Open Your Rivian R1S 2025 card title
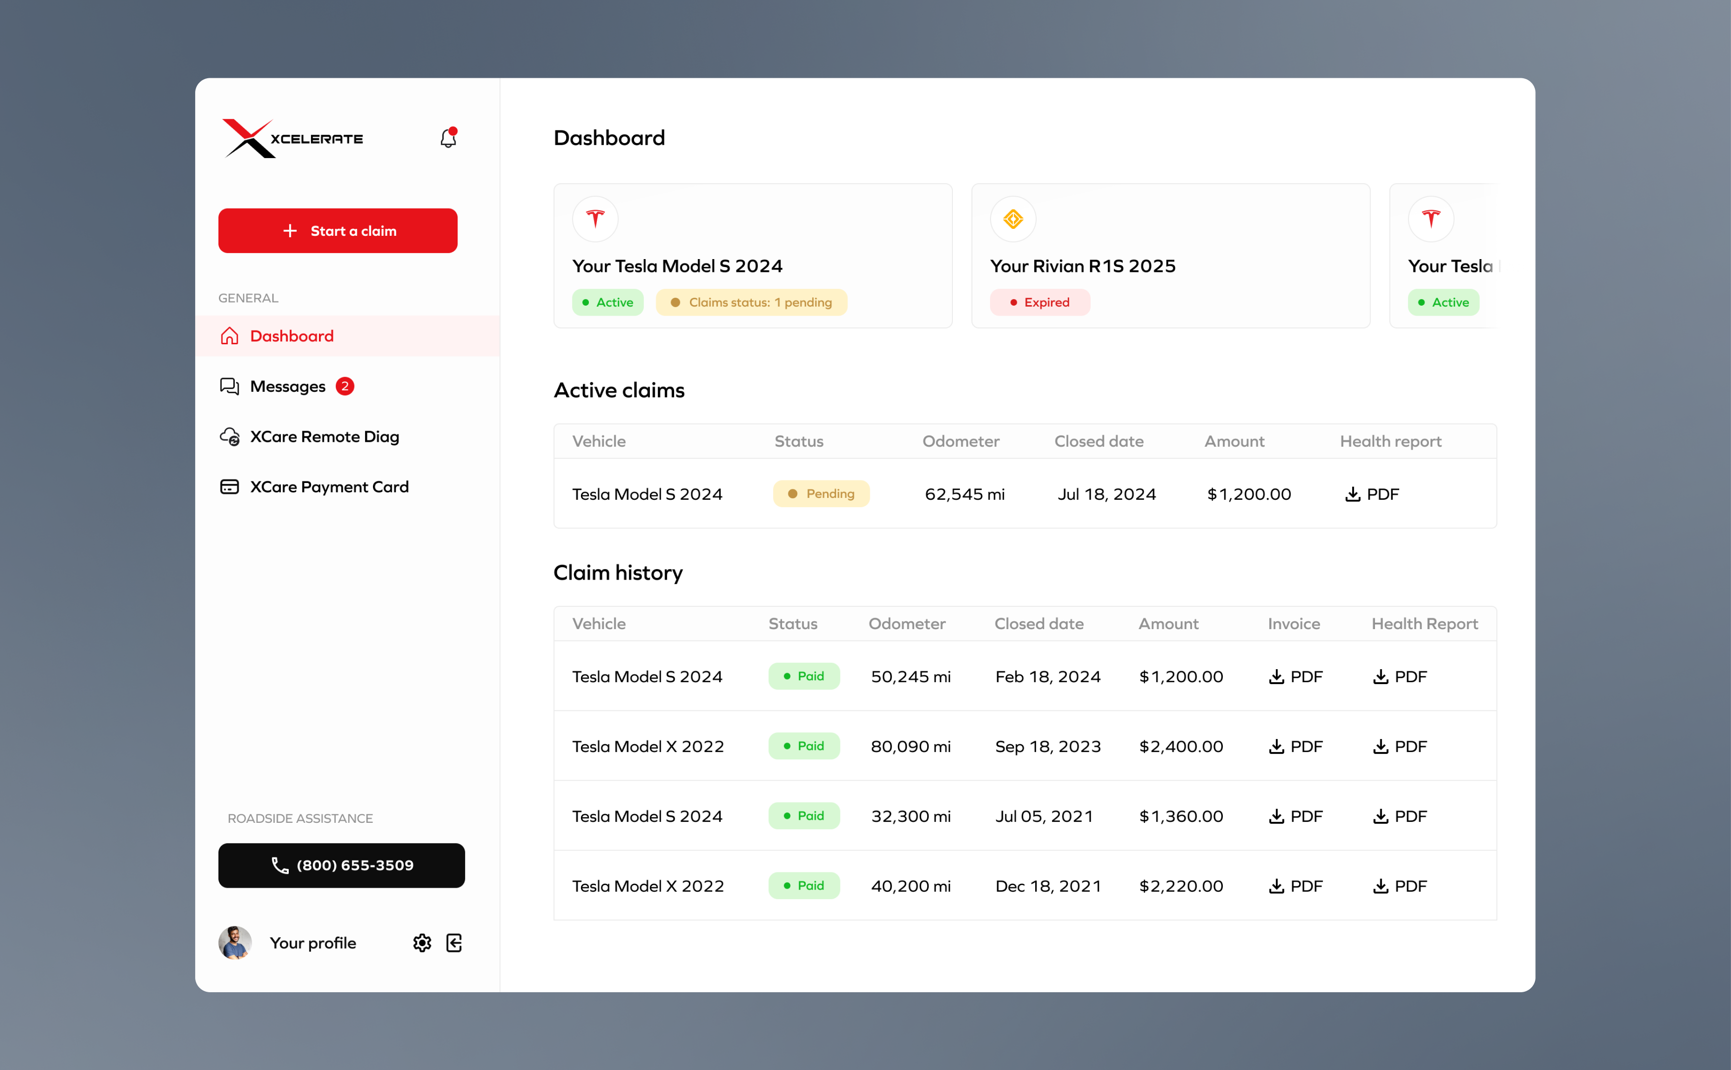This screenshot has height=1070, width=1731. (x=1083, y=266)
